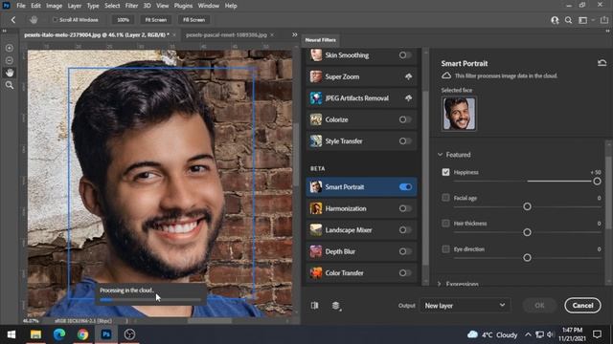
Task: Launch Microsoft Edge from taskbar
Action: 59,334
